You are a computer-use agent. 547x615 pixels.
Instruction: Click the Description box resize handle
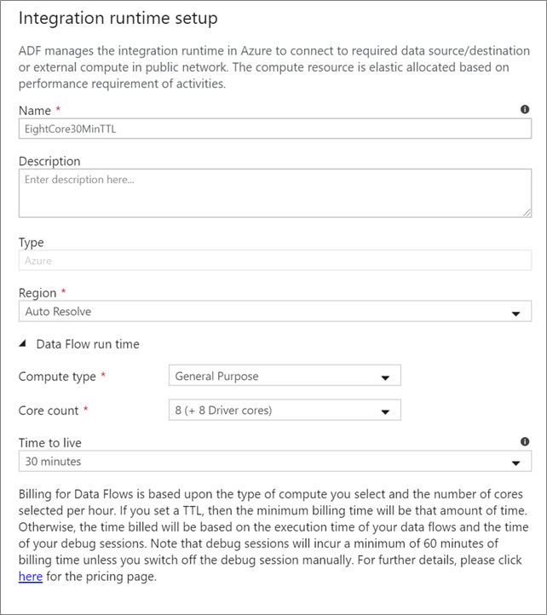point(527,212)
